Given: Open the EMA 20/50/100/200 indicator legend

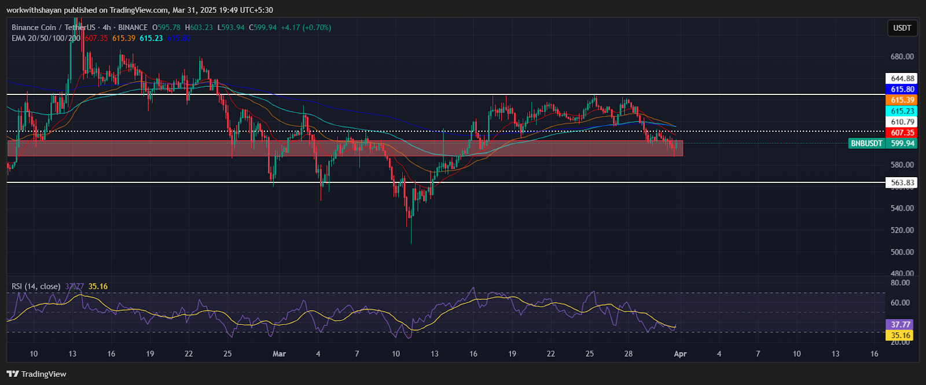Looking at the screenshot, I should click(x=46, y=38).
